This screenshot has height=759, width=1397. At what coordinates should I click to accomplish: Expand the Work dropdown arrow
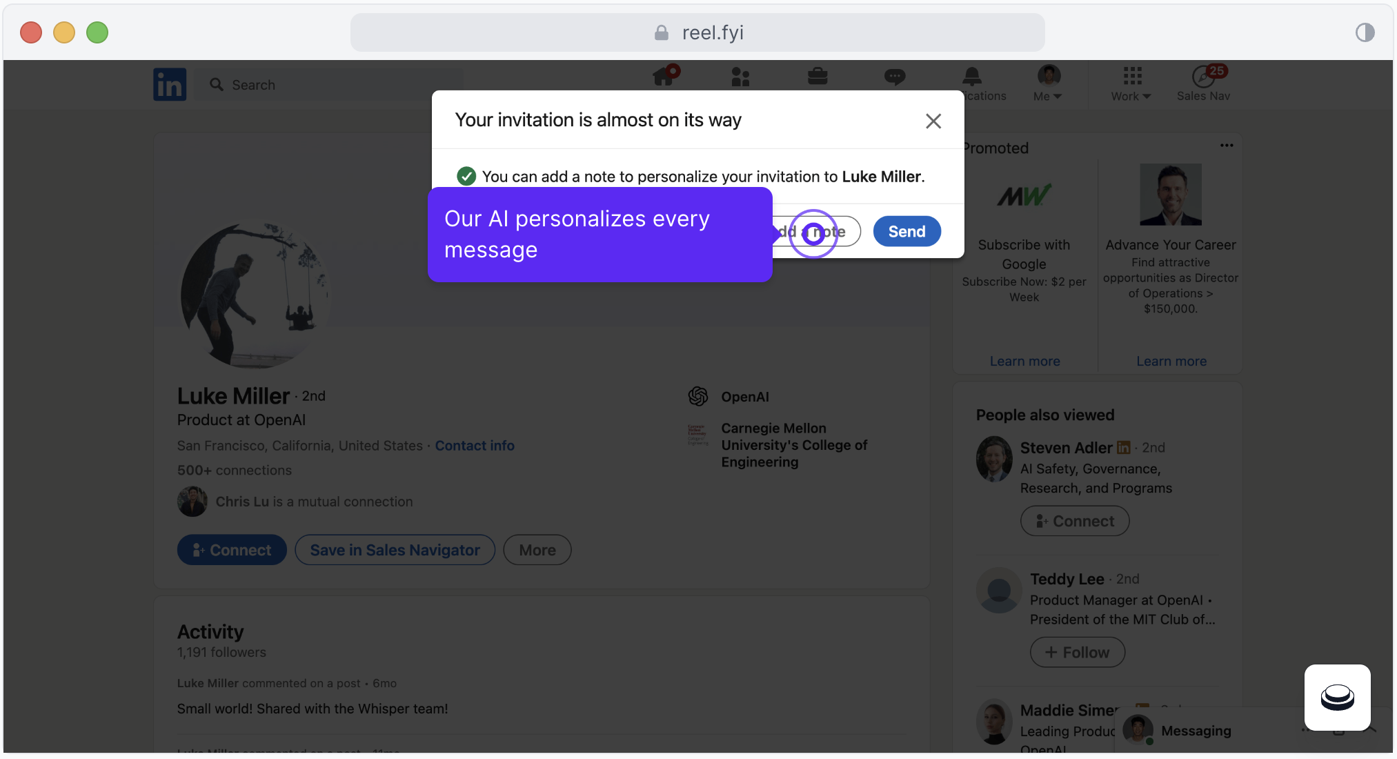[1147, 97]
